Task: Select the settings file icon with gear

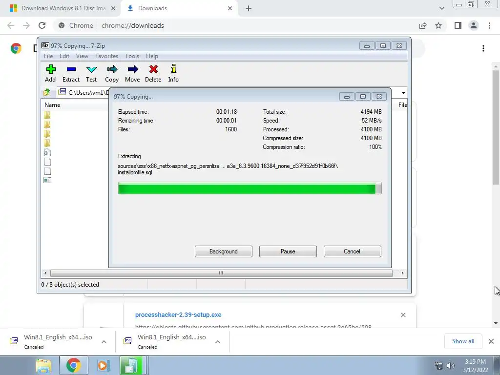Action: tap(47, 152)
